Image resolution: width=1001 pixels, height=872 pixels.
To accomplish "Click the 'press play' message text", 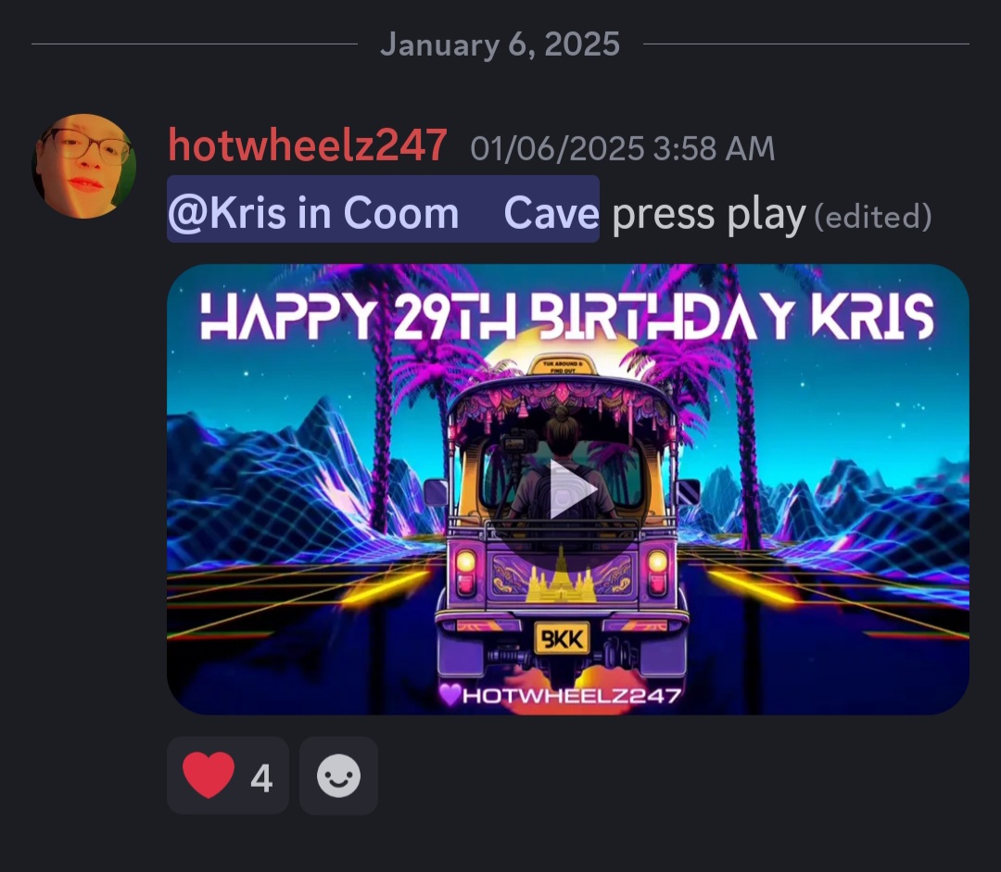I will click(709, 214).
